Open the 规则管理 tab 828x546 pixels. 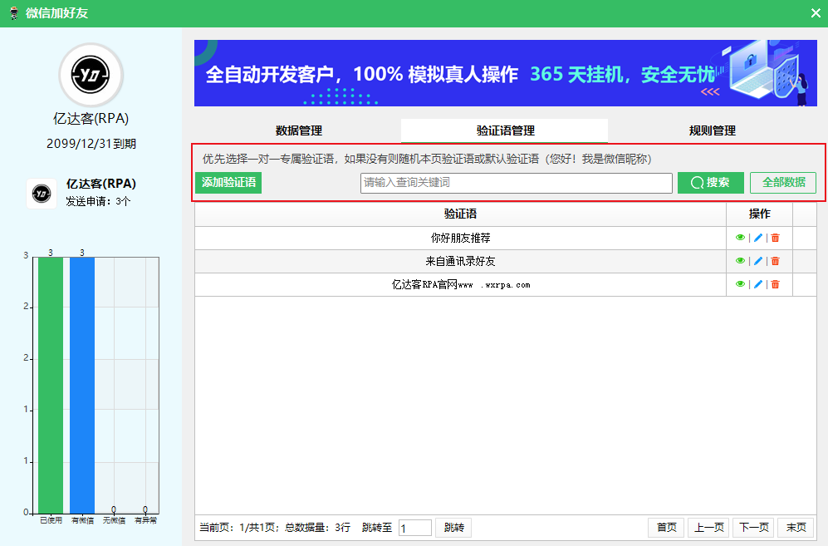712,130
